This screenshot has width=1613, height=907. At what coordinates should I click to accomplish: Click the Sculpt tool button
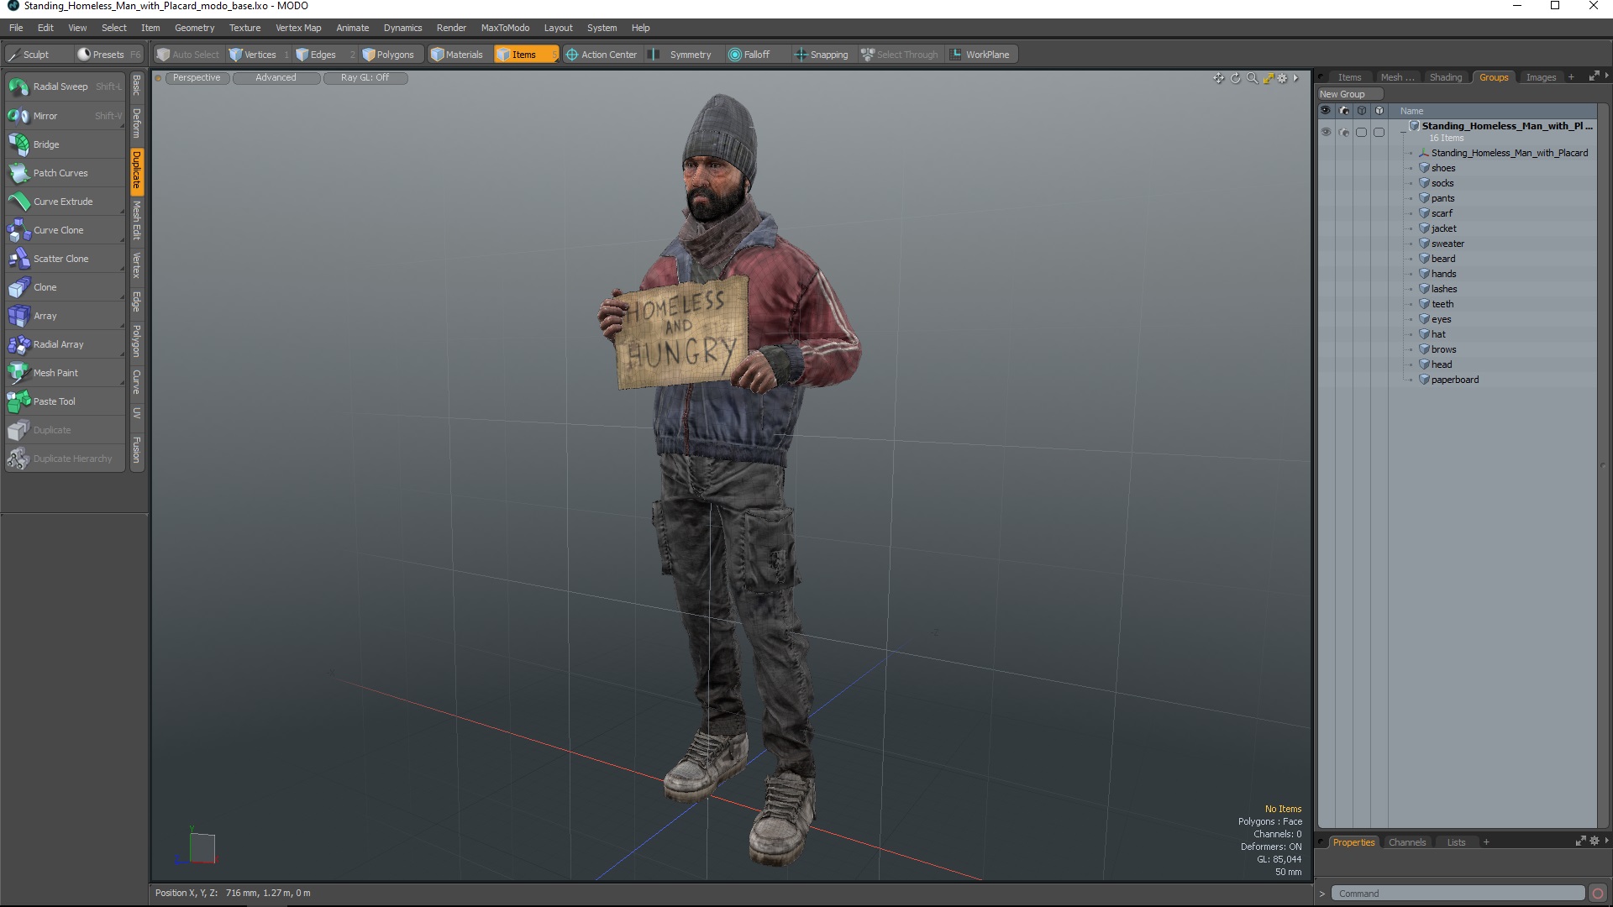coord(38,55)
